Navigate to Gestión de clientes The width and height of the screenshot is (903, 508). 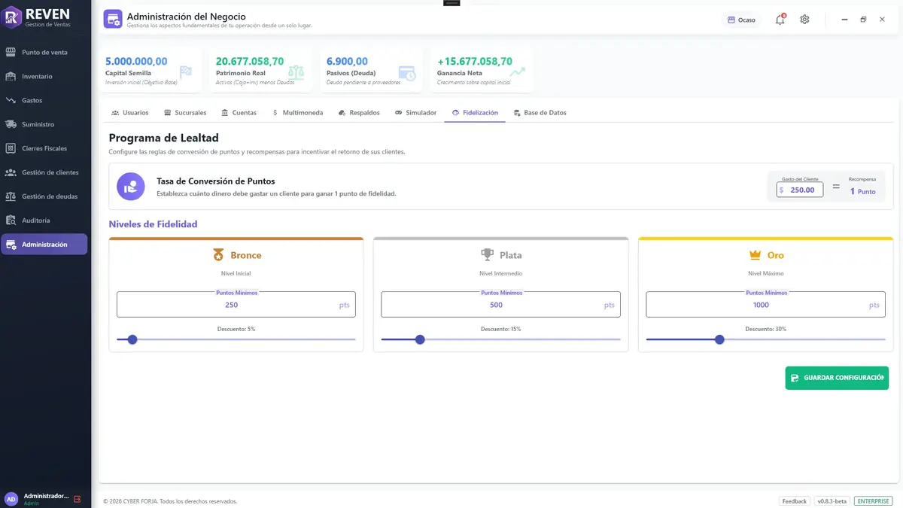(x=44, y=172)
